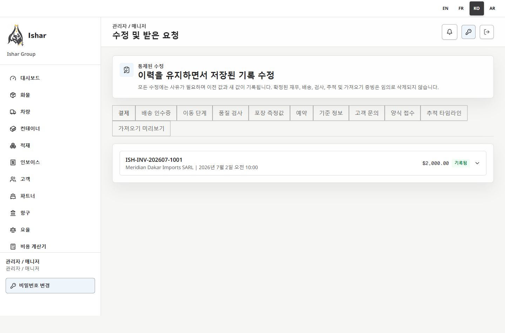Go to 화물 in sidebar
Screen dimensions: 505x333
point(50,95)
